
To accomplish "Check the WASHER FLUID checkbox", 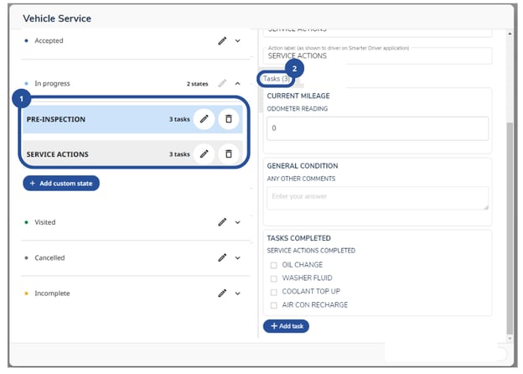I will pos(274,278).
